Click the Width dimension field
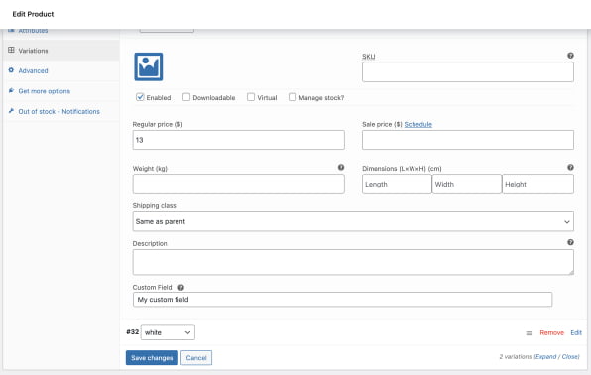The image size is (591, 375). (x=467, y=185)
